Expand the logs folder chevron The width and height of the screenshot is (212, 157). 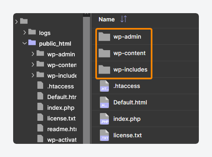click(25, 32)
